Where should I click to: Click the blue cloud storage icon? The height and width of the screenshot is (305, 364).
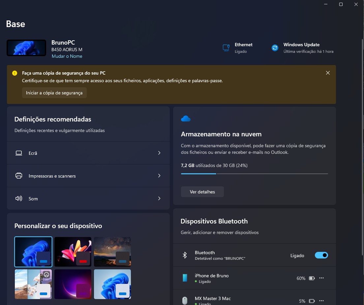point(186,118)
